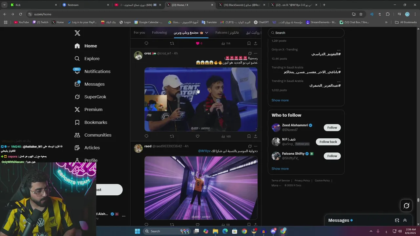Repost the top post
The height and width of the screenshot is (236, 420).
[x=172, y=43]
